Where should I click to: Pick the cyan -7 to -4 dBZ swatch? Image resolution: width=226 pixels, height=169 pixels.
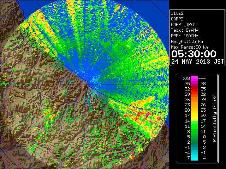tap(194, 158)
